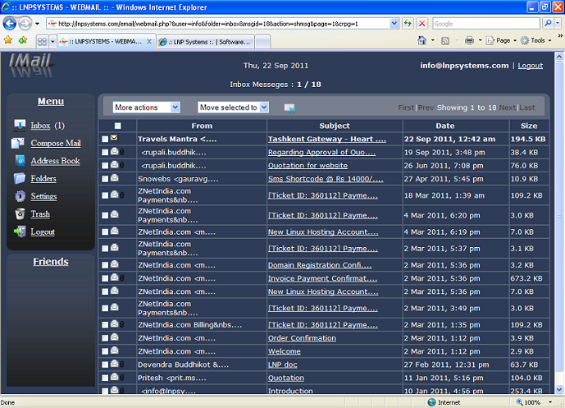Click the unread envelope icon for Travels Mantra

[114, 139]
